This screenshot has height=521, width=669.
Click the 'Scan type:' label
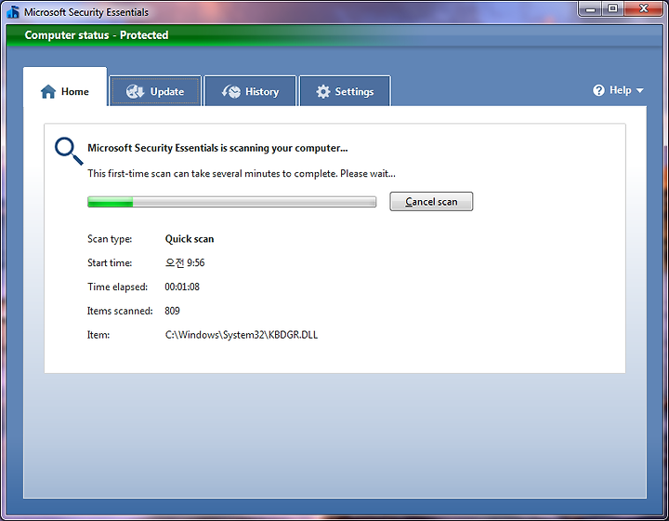tap(110, 239)
